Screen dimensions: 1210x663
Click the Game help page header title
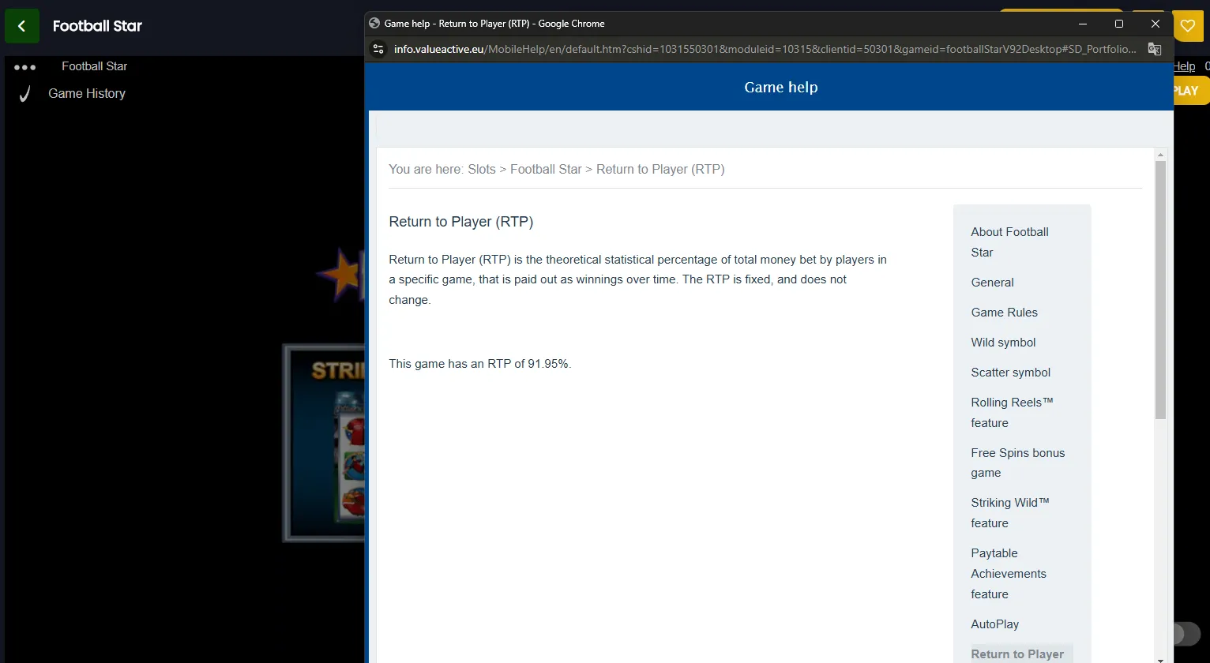pyautogui.click(x=780, y=88)
